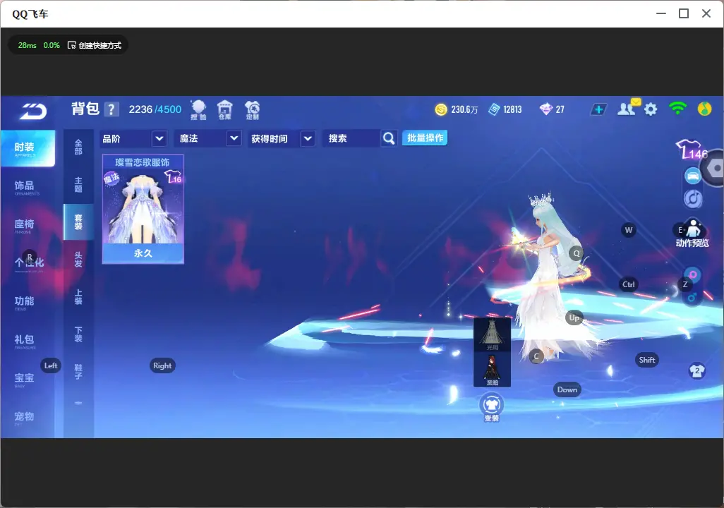
Task: Maximize the QQ飞车 window
Action: click(x=684, y=13)
